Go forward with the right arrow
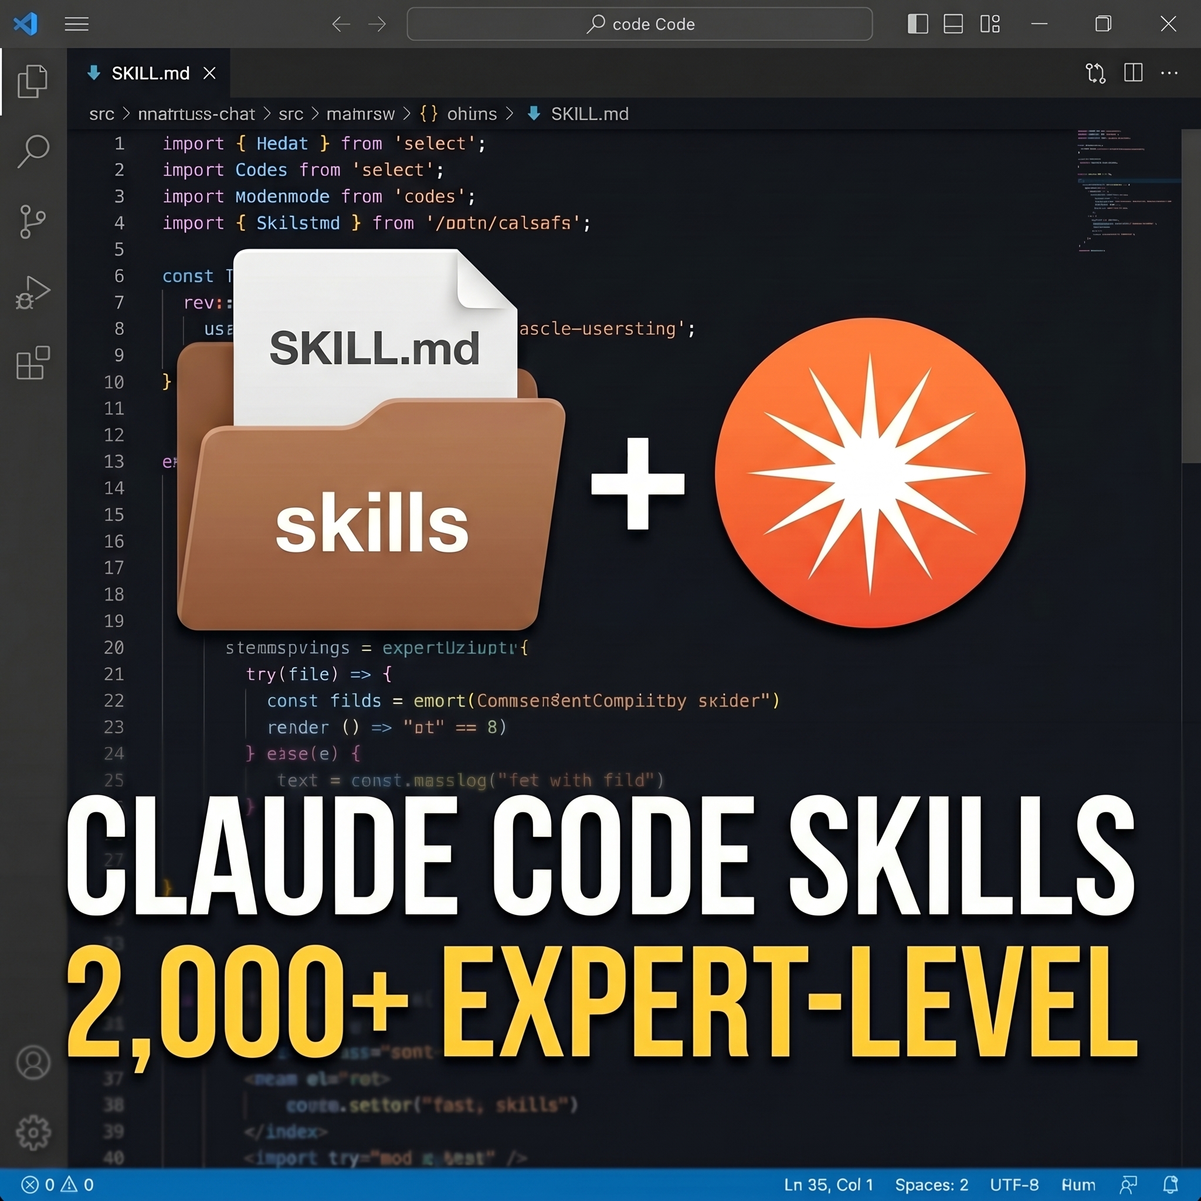 click(x=376, y=24)
